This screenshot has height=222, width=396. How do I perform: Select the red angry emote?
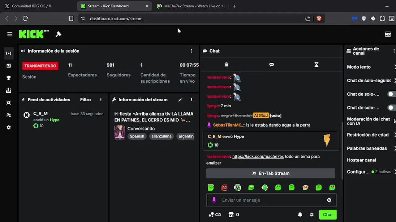(x=224, y=187)
